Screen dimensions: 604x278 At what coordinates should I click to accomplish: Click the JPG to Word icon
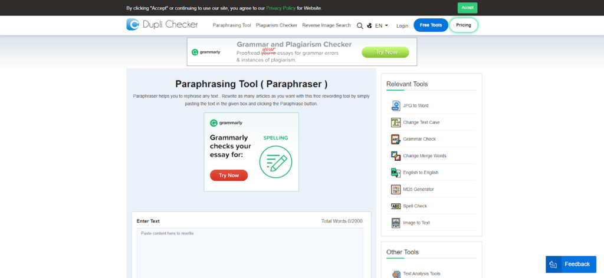click(x=396, y=105)
